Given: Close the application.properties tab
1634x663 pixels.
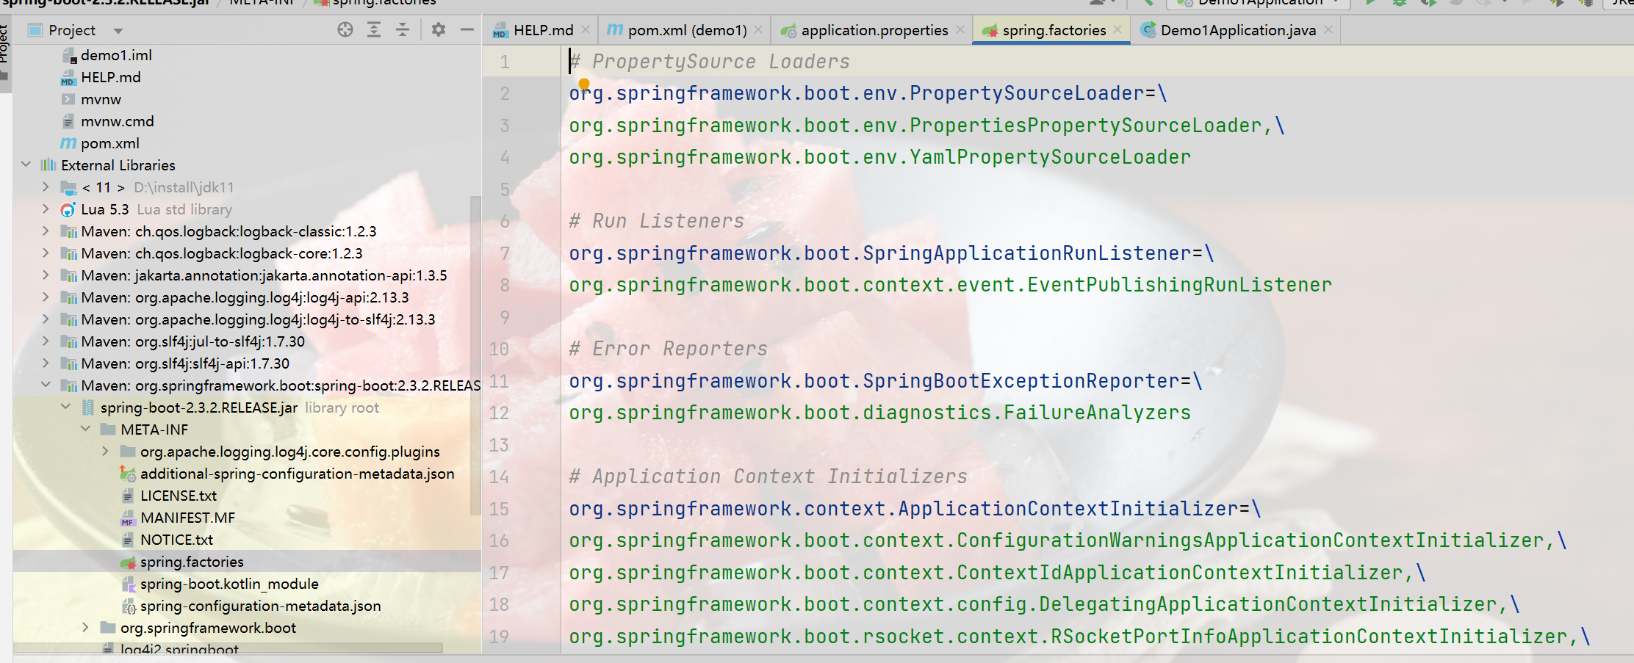Looking at the screenshot, I should [960, 29].
